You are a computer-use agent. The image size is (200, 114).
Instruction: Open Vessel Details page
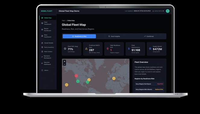pos(48,43)
